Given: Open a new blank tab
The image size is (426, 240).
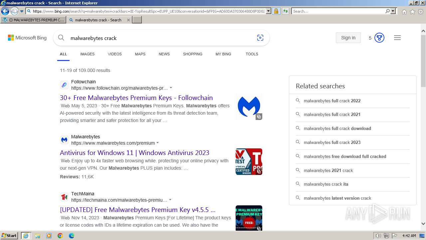Looking at the screenshot, I should 137,20.
